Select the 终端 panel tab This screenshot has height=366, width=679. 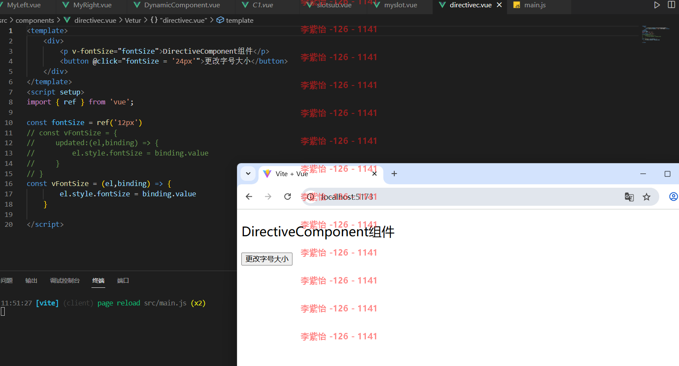click(x=98, y=281)
